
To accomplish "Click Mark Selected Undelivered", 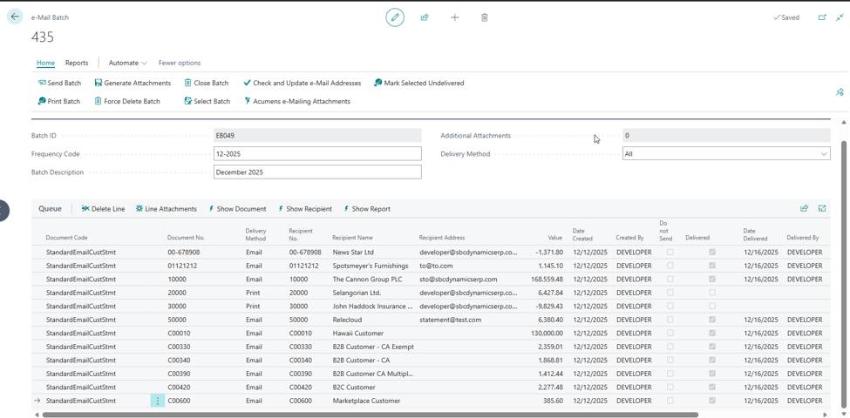I will click(x=419, y=83).
